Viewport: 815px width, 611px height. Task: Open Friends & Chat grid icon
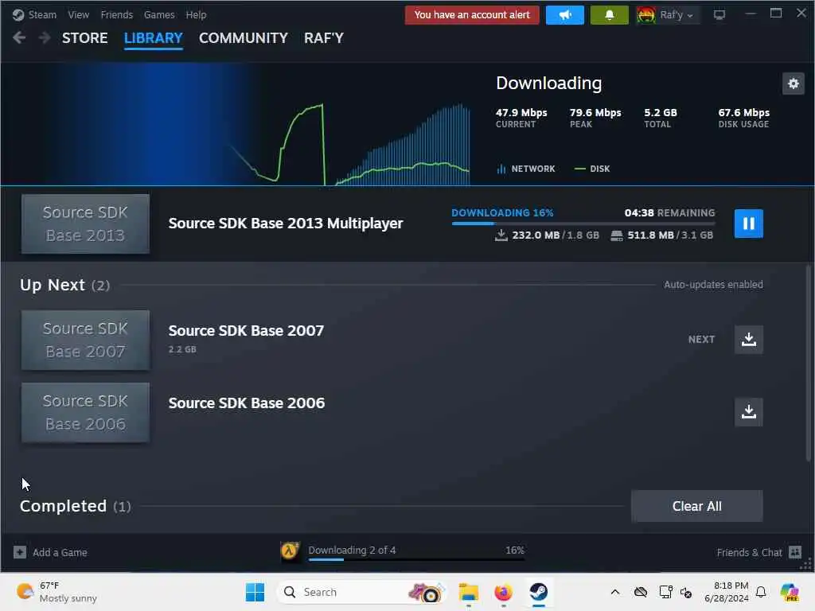[x=795, y=552]
